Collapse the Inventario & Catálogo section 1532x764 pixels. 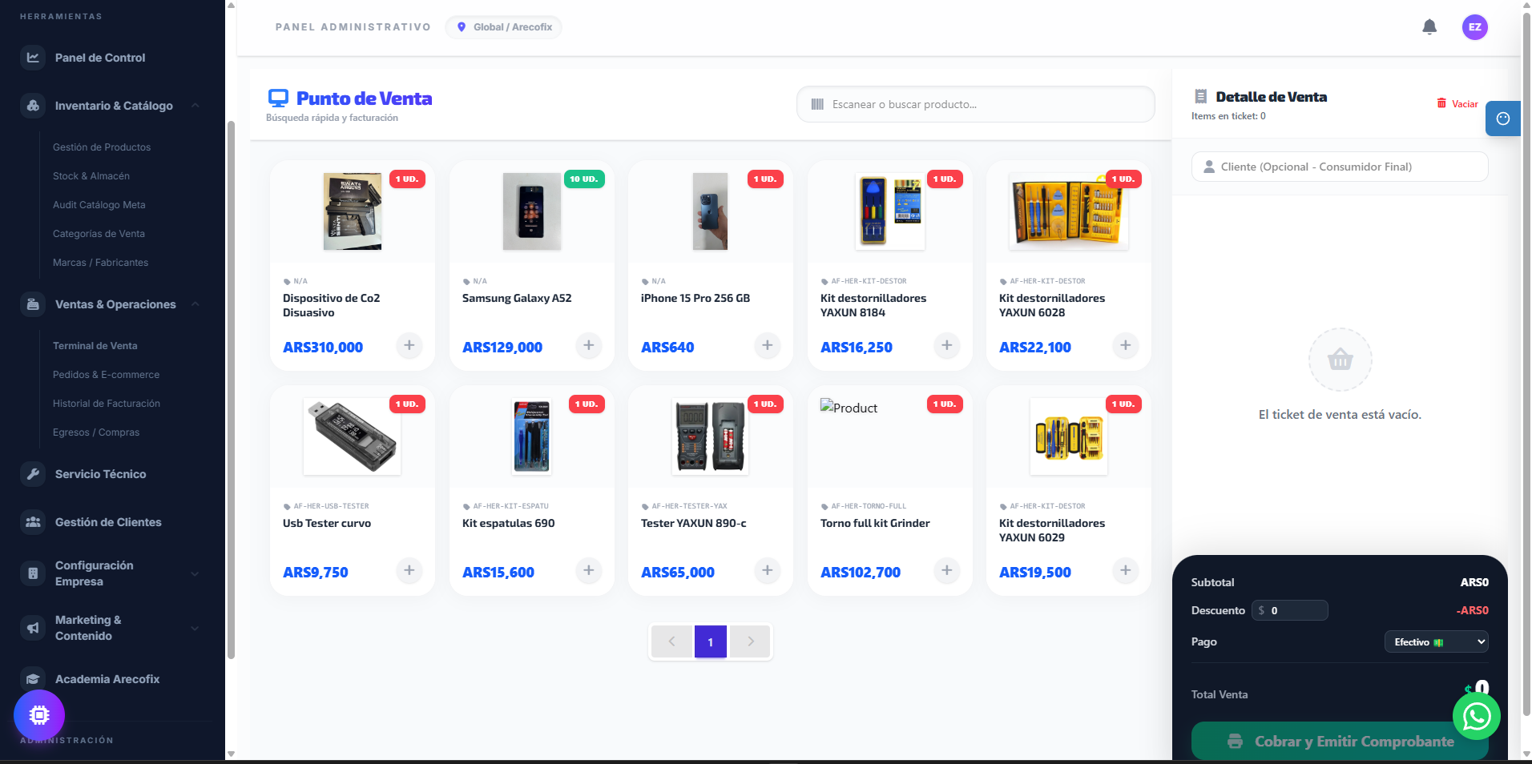[195, 106]
